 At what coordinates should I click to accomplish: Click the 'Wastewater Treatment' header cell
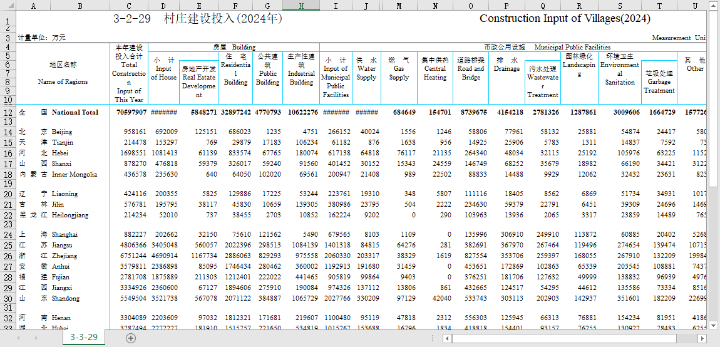542,82
